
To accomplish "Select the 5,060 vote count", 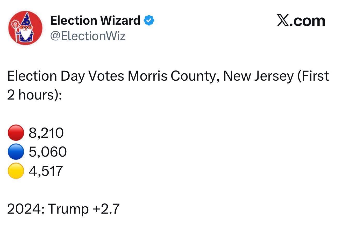I will point(48,152).
